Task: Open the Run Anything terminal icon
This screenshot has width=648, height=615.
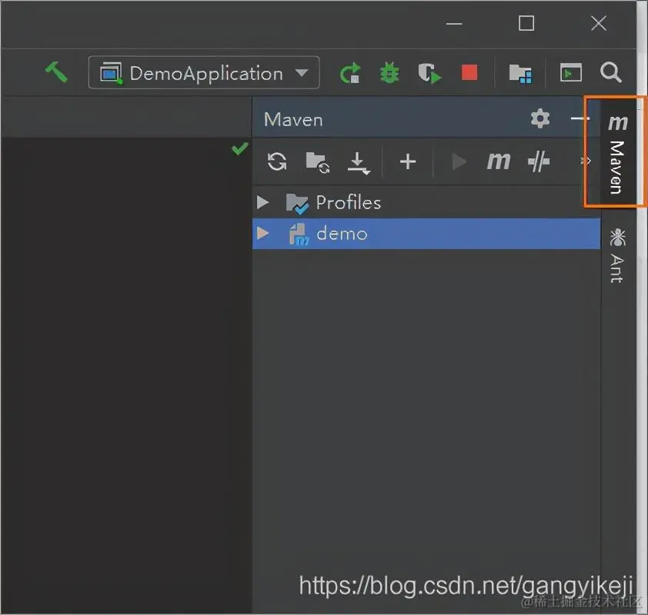Action: pos(571,72)
